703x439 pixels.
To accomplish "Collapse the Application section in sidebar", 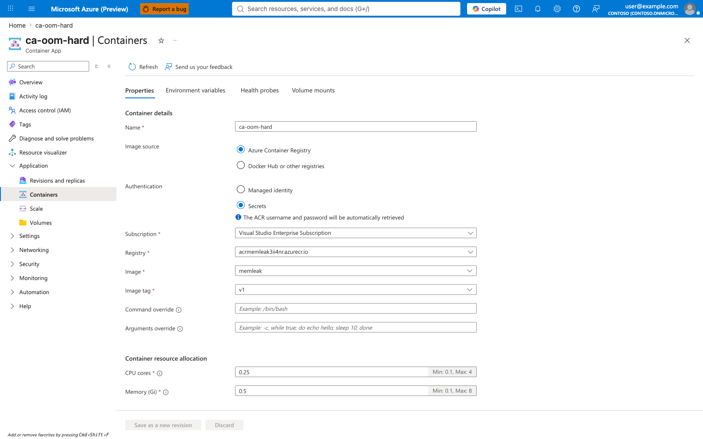I will tap(12, 166).
